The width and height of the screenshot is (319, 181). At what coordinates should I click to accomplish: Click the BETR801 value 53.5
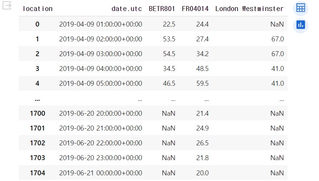point(169,39)
